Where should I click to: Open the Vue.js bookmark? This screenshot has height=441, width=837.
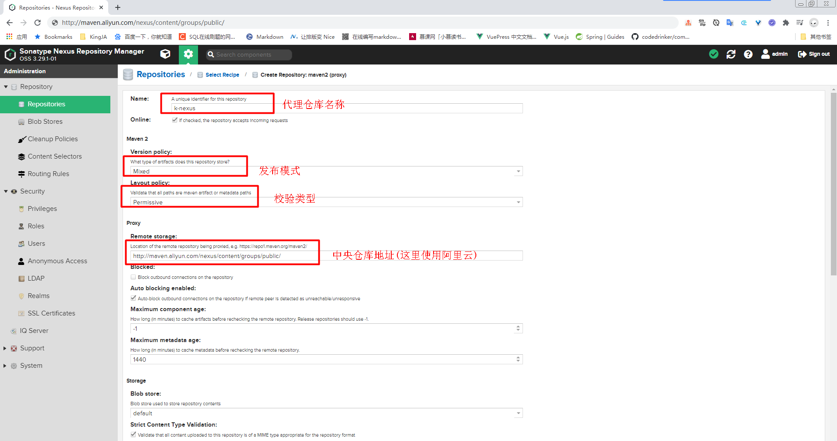556,37
